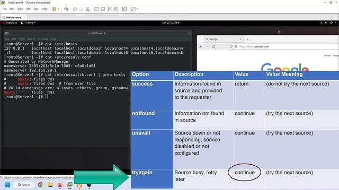Open Firefox from the Windows taskbar
339x190 pixels.
click(x=60, y=185)
